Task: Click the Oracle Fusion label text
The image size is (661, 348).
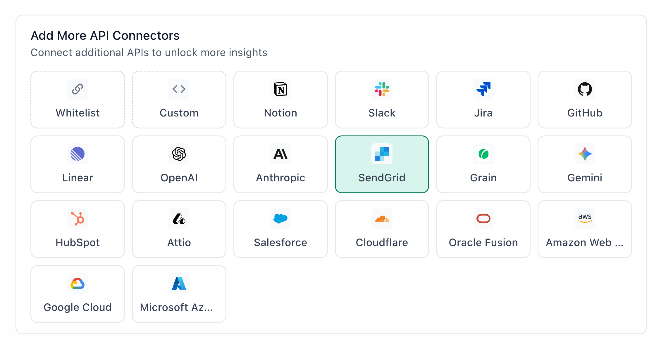Action: [483, 243]
